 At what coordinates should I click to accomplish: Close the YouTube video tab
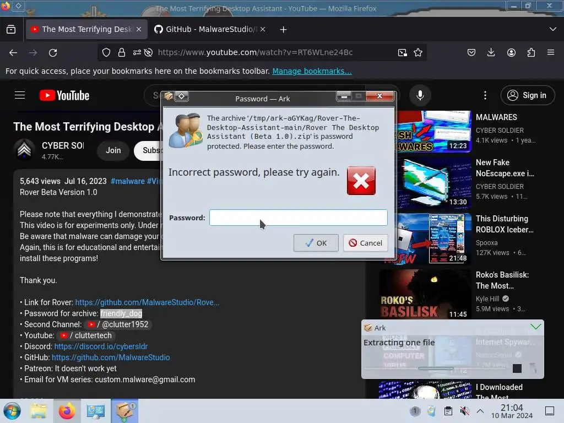tap(139, 29)
